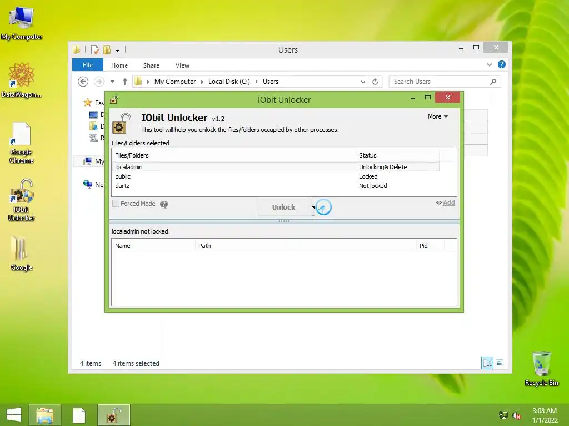569x426 pixels.
Task: Click the Status column header
Action: [397, 155]
